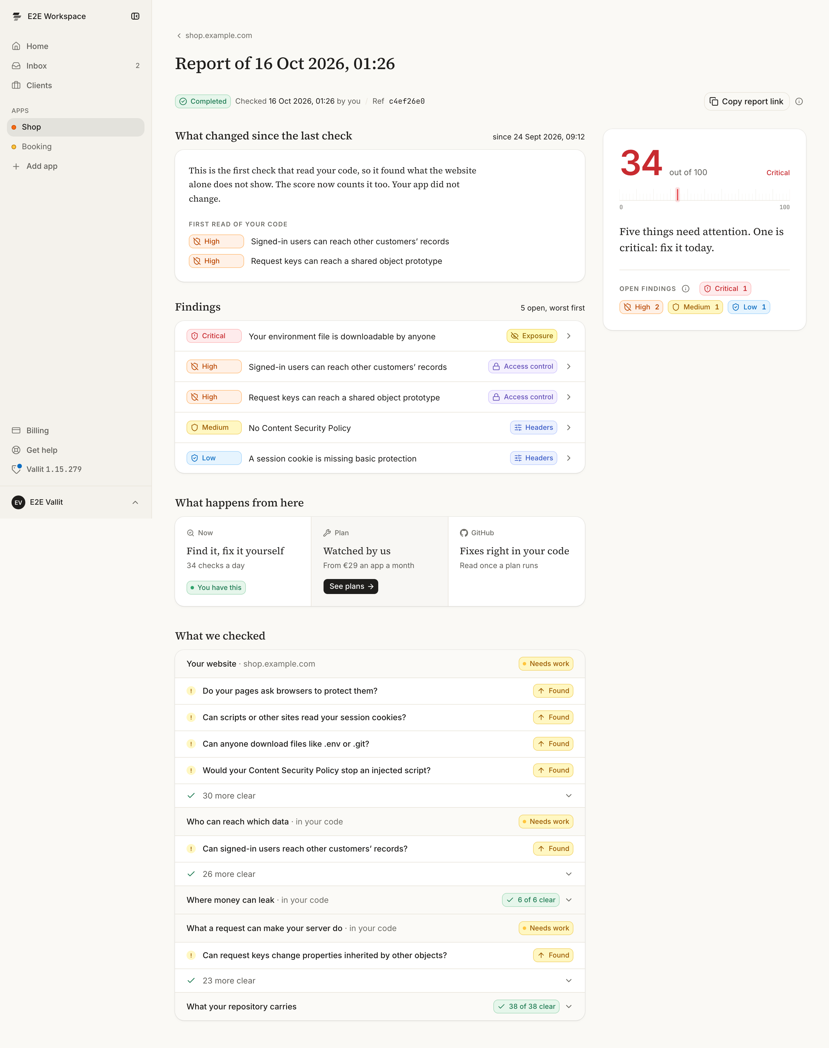Go to Clients page
The height and width of the screenshot is (1048, 829).
[x=76, y=86]
